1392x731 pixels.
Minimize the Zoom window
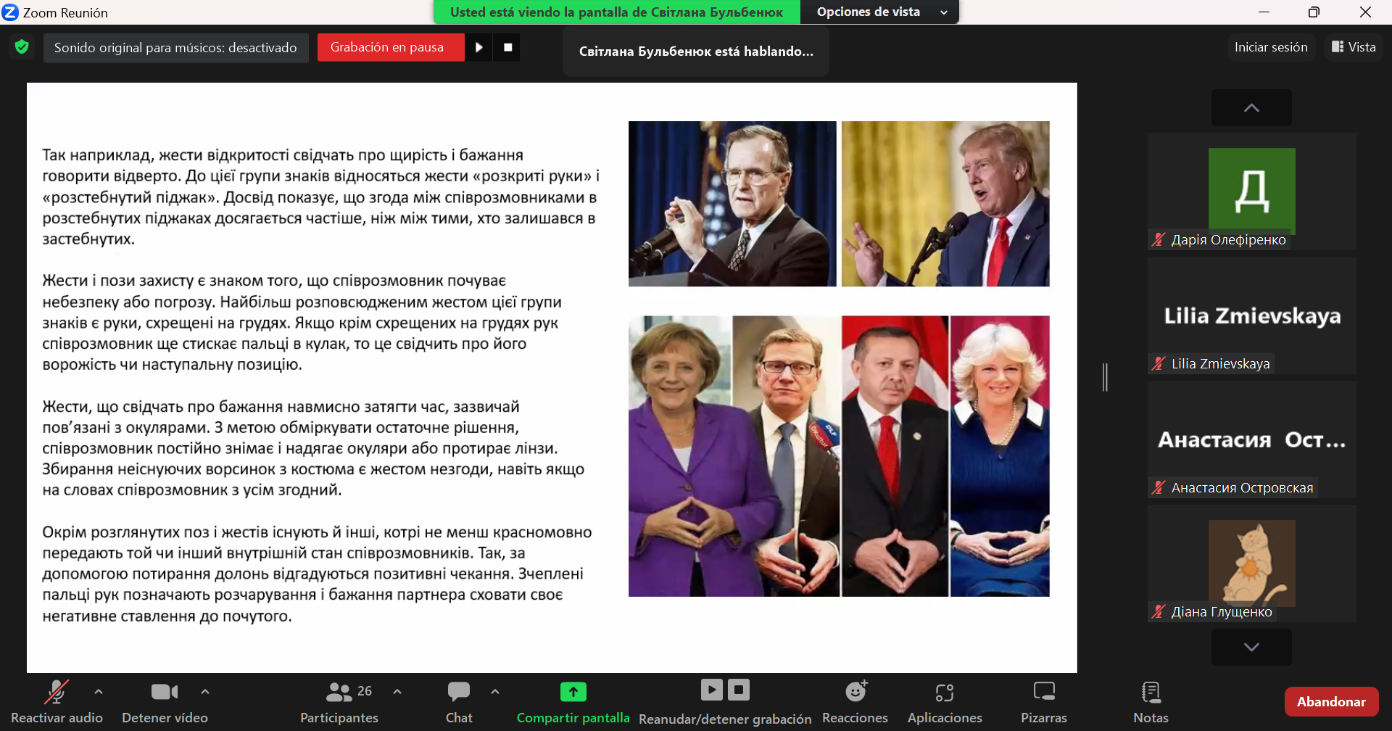[1264, 12]
